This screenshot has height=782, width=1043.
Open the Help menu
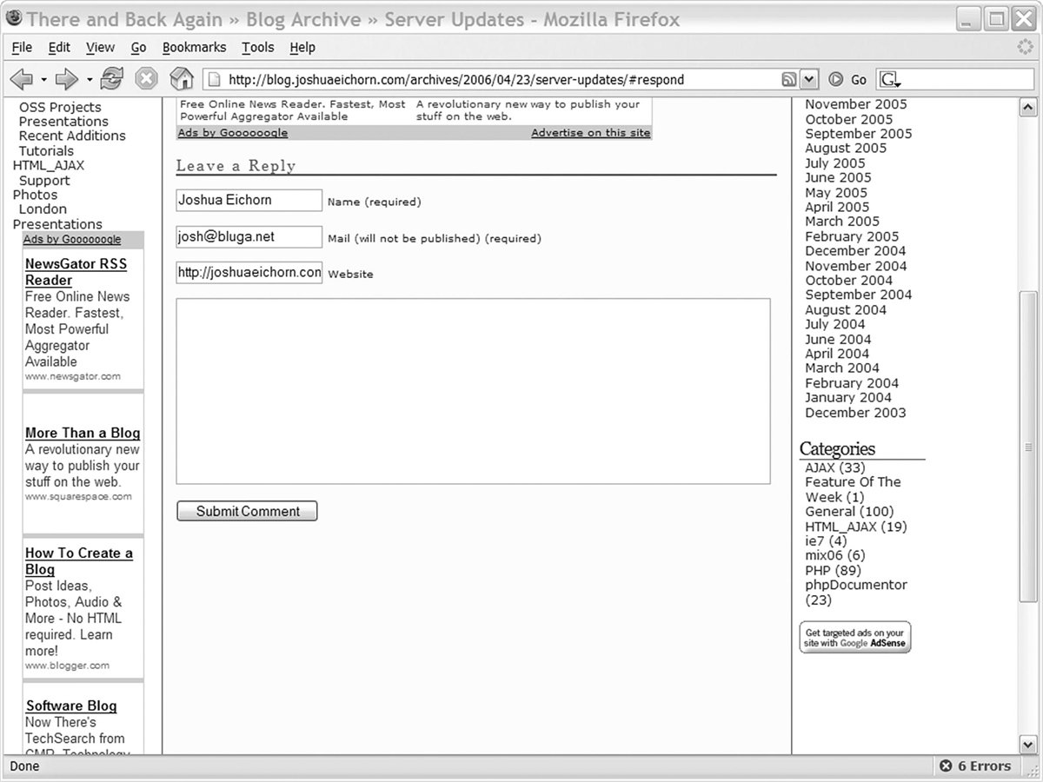(302, 48)
